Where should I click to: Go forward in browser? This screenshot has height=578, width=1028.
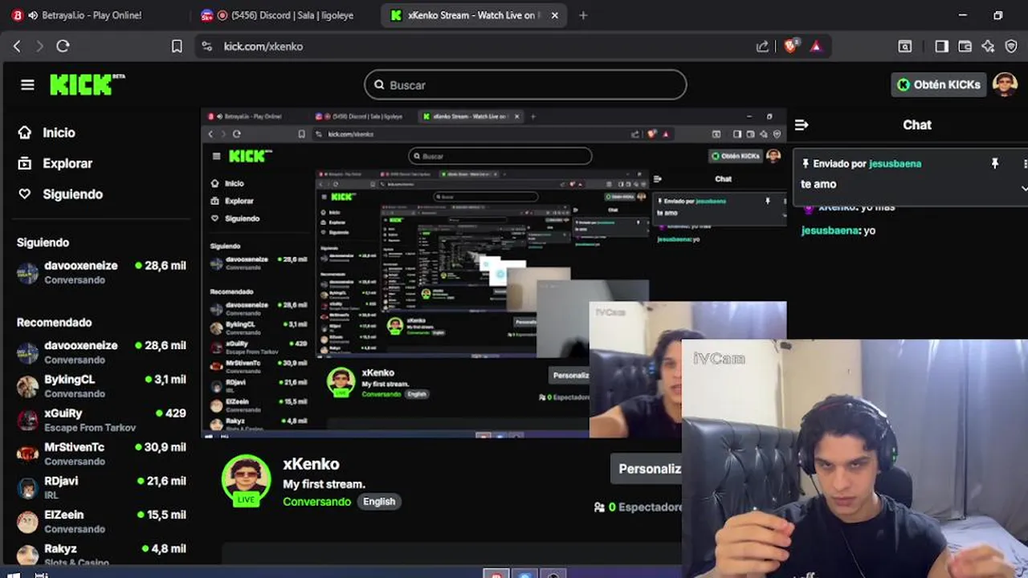click(40, 47)
